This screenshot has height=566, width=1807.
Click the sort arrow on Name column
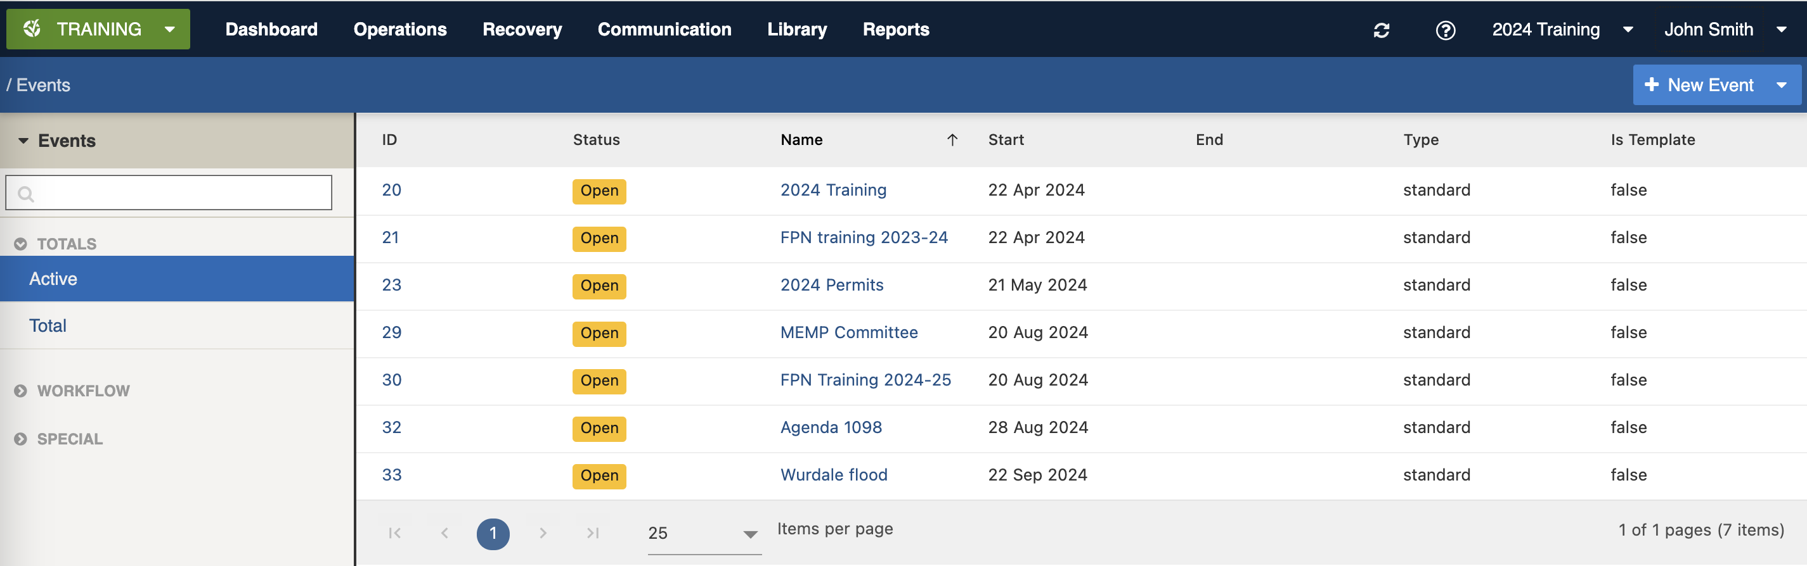click(x=952, y=140)
